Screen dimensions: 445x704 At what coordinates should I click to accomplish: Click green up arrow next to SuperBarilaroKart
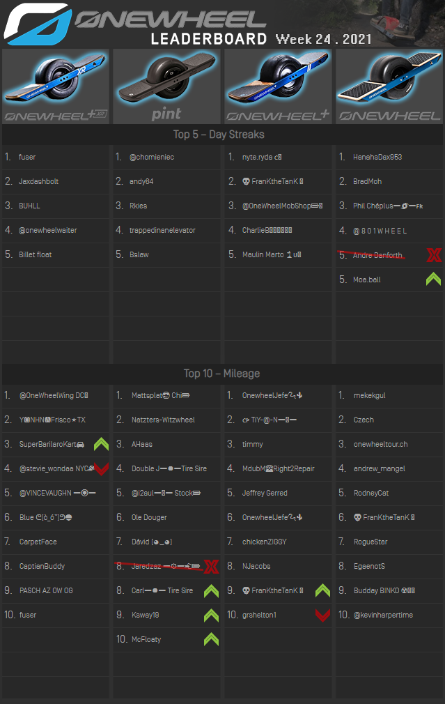click(101, 444)
